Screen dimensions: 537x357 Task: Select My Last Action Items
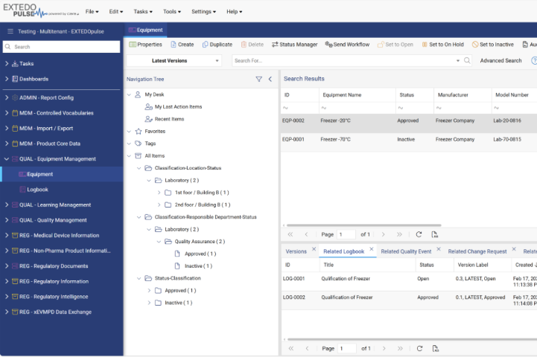click(178, 106)
